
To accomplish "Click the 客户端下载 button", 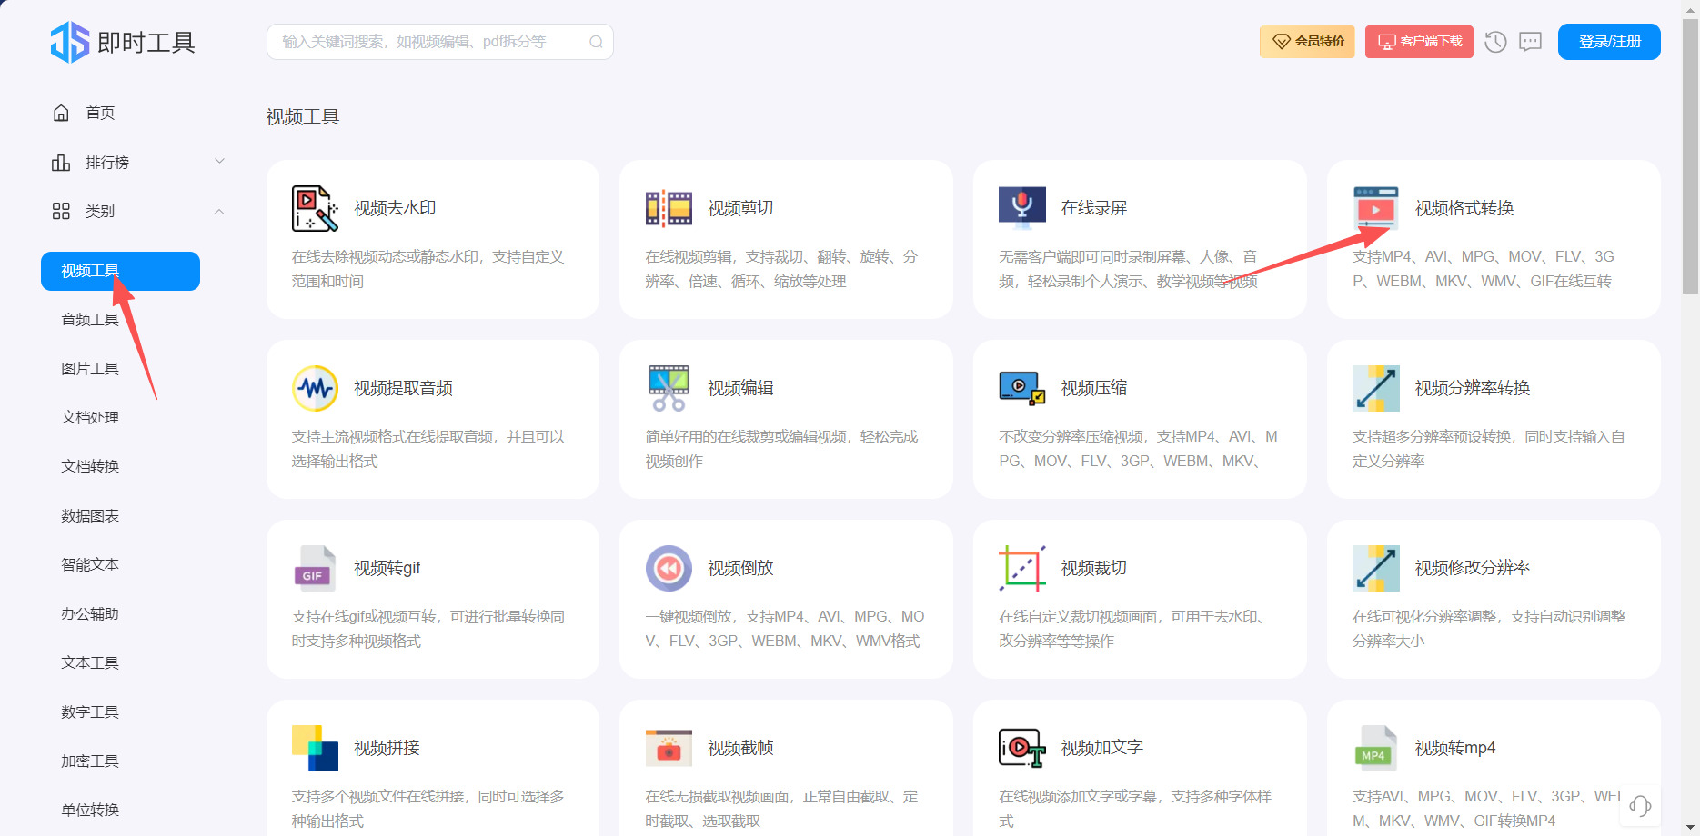I will point(1419,42).
